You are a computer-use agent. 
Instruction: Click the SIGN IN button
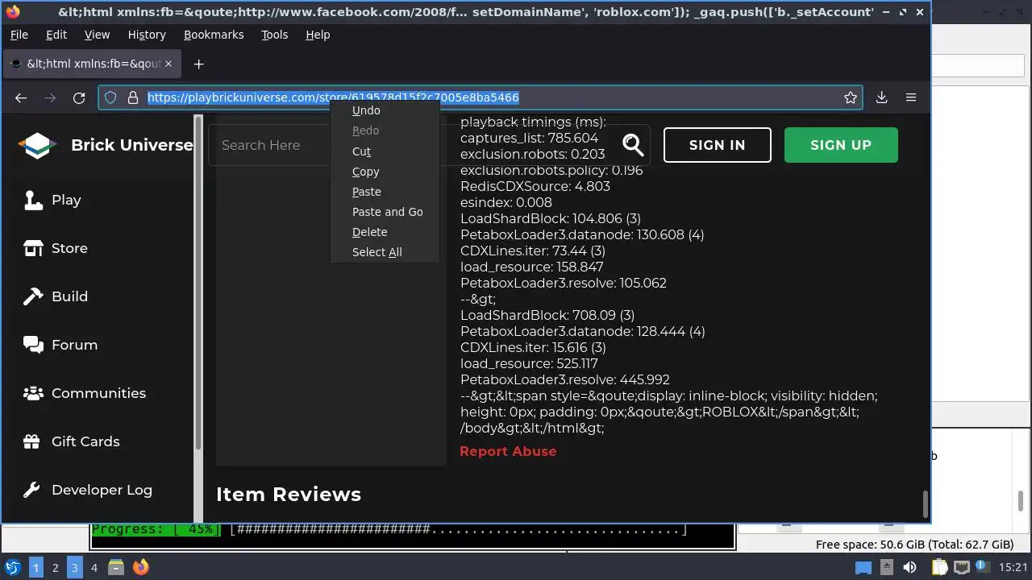pyautogui.click(x=718, y=145)
